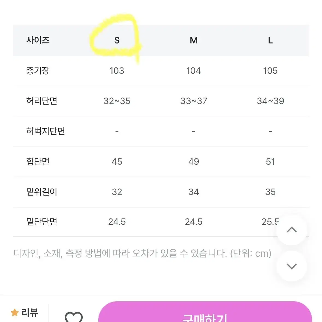Select the L size column header

point(270,40)
